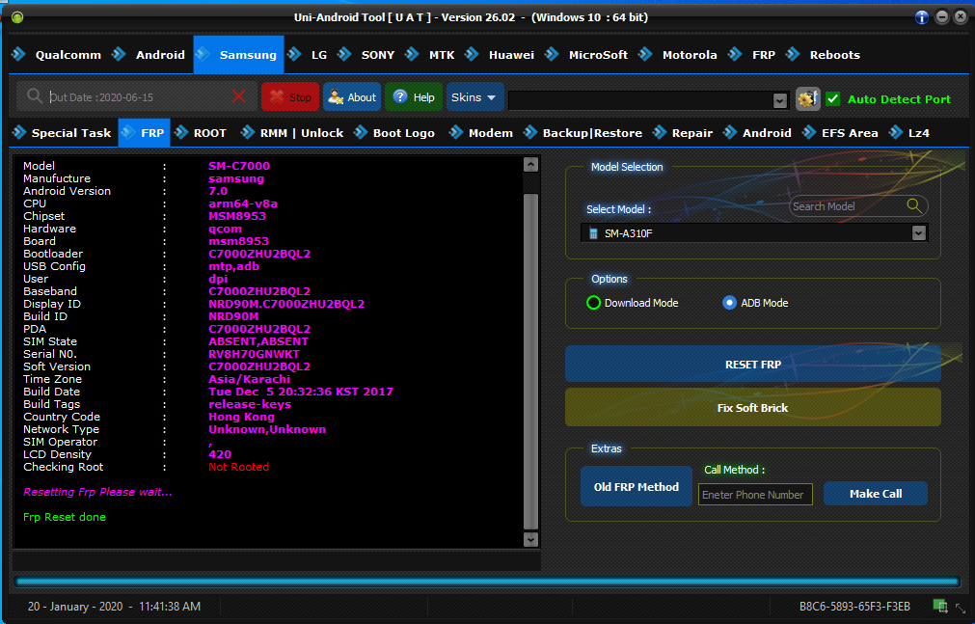The image size is (975, 624).
Task: Click the info icon in title bar
Action: point(922,17)
